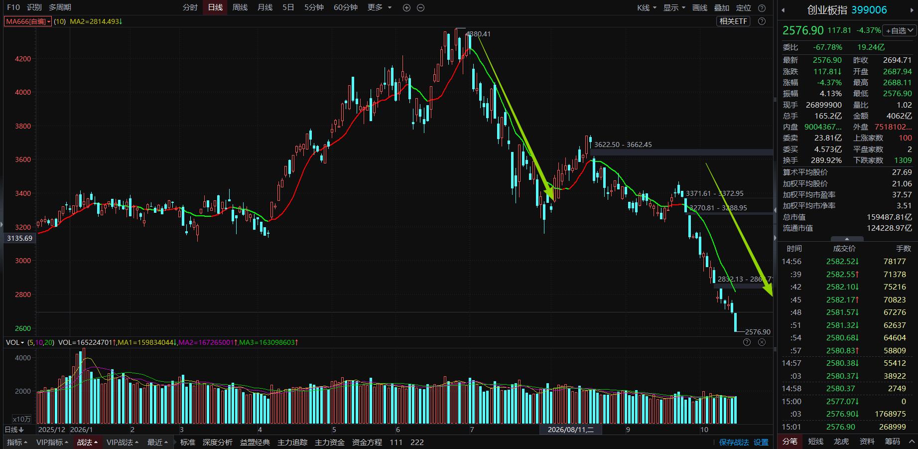This screenshot has height=449, width=918.
Task: Open help icon beside 相关ETF button
Action: pyautogui.click(x=762, y=21)
